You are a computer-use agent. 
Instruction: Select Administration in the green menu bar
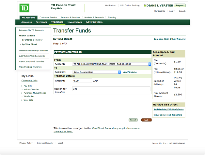pyautogui.click(x=94, y=22)
